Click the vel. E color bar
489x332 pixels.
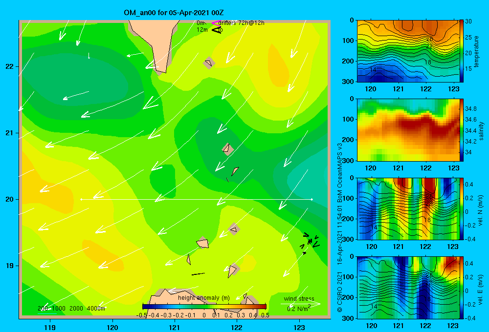[x=461, y=288]
